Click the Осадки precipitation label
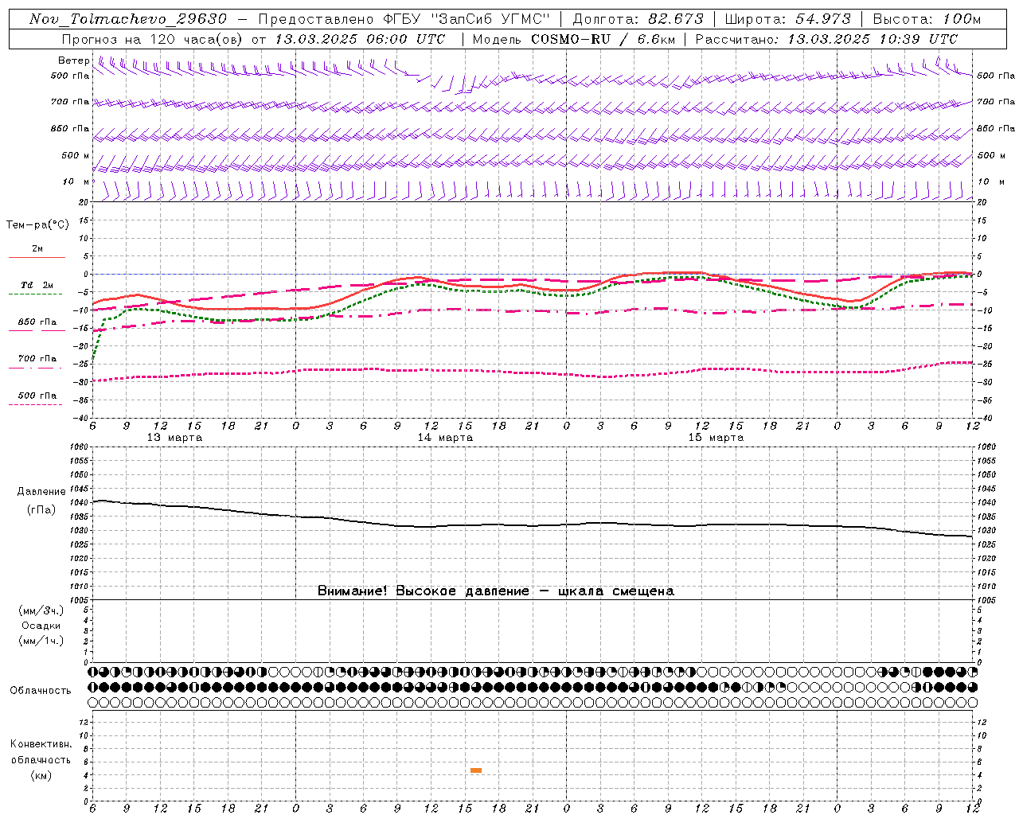Viewport: 1019px width, 815px height. [41, 626]
